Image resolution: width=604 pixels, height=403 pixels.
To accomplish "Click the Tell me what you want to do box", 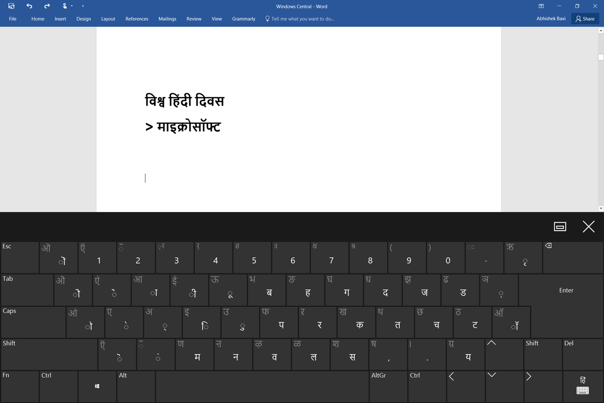I will [299, 19].
